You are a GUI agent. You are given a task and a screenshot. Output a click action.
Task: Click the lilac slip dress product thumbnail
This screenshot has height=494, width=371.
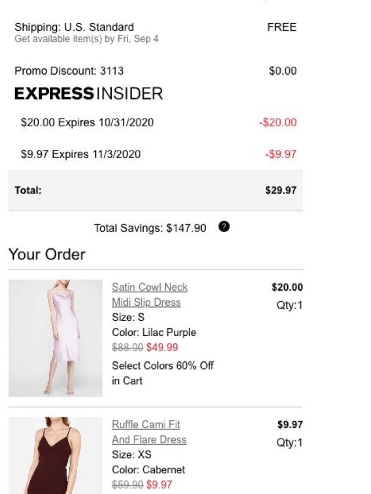56,338
